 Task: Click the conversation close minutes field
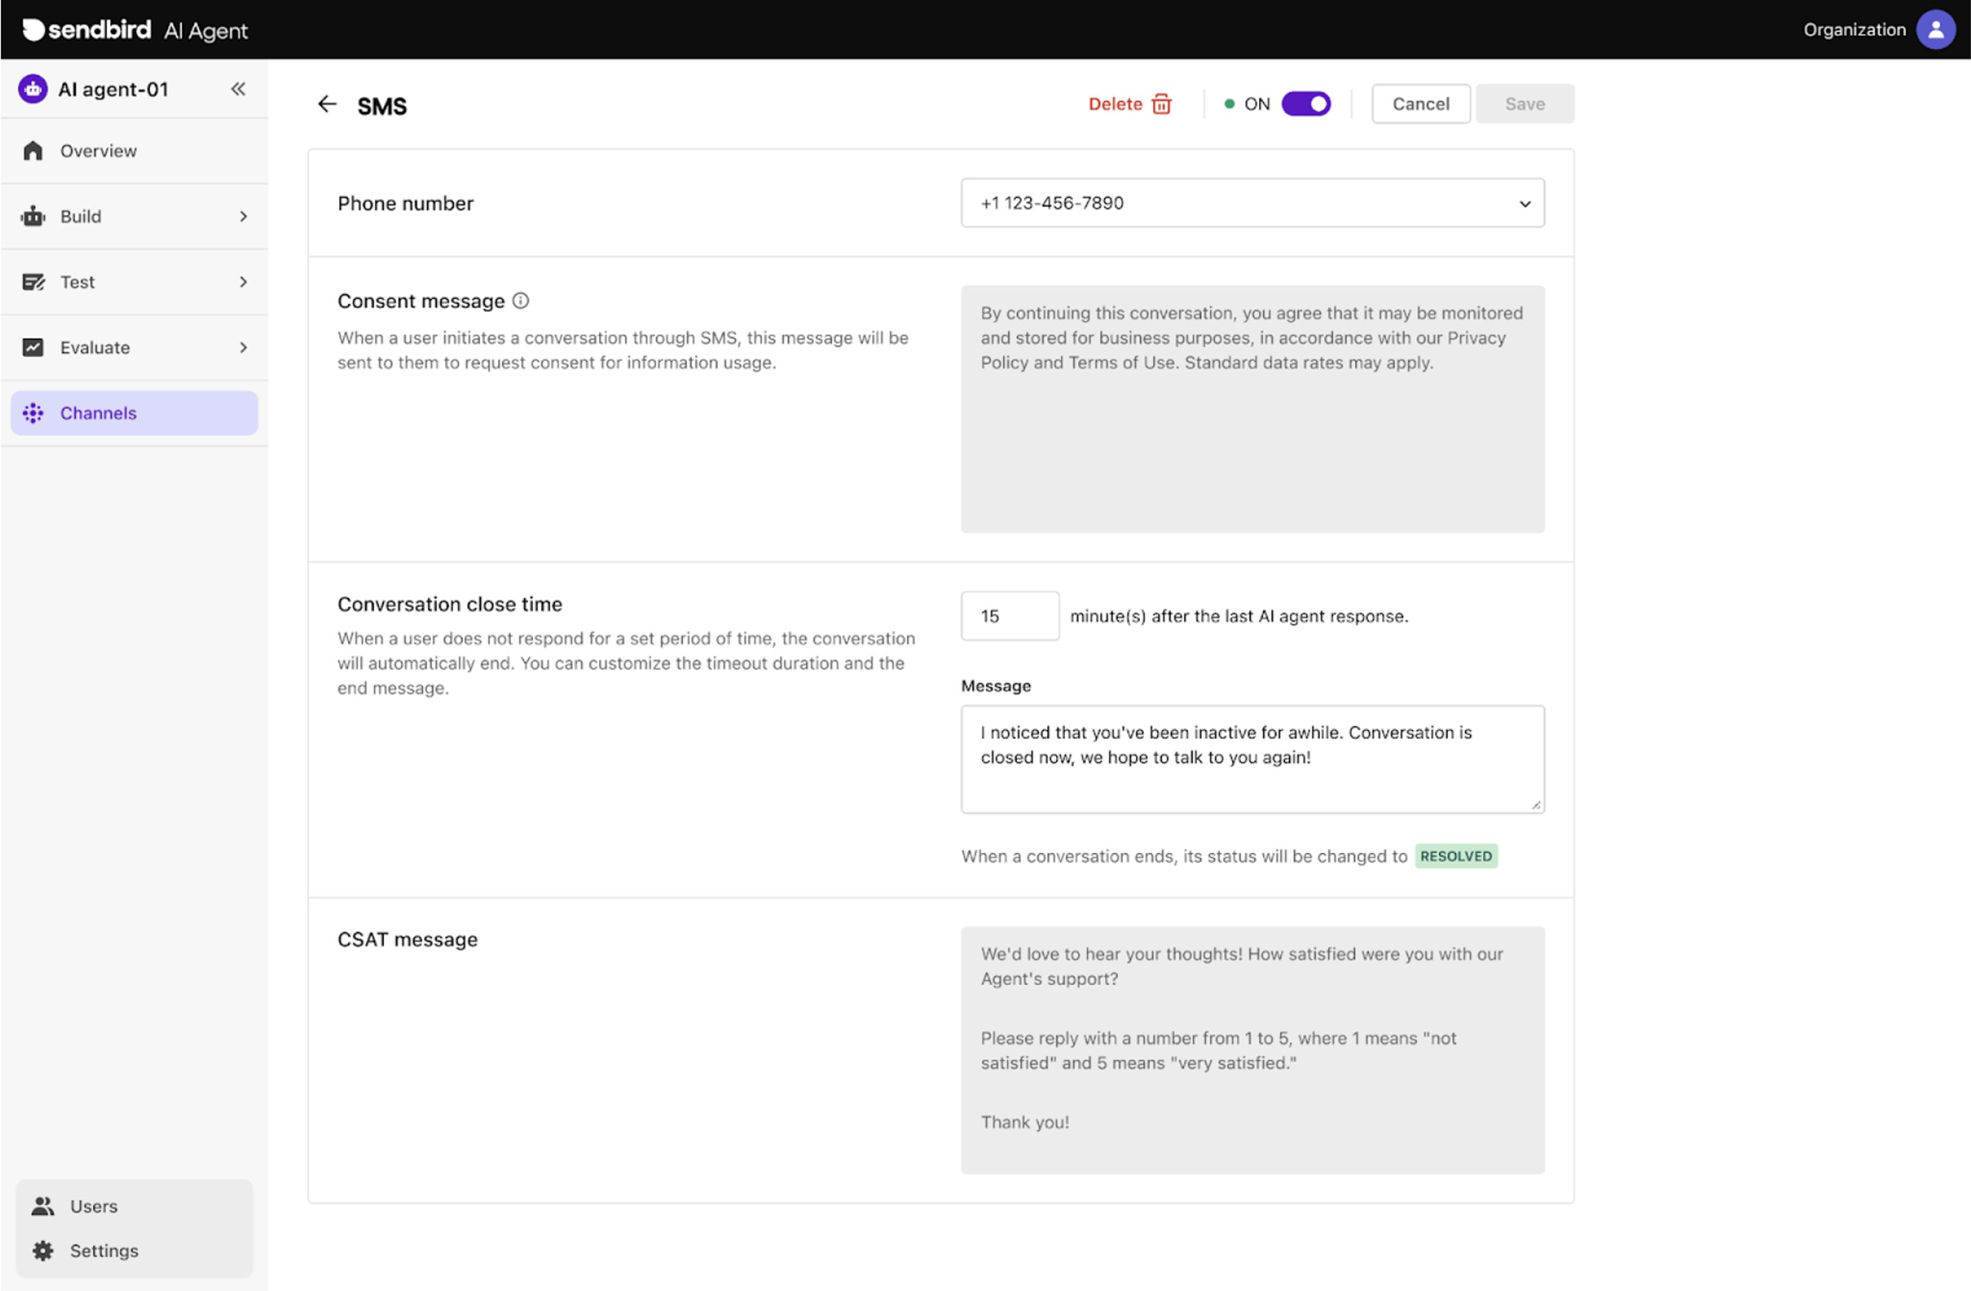(x=1009, y=616)
